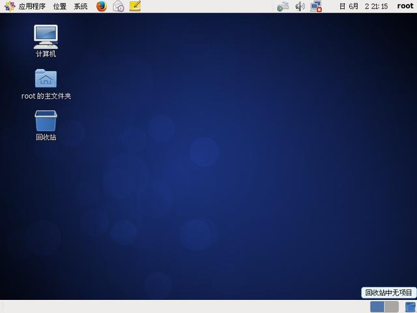Click the network disconnected tray icon

[316, 6]
